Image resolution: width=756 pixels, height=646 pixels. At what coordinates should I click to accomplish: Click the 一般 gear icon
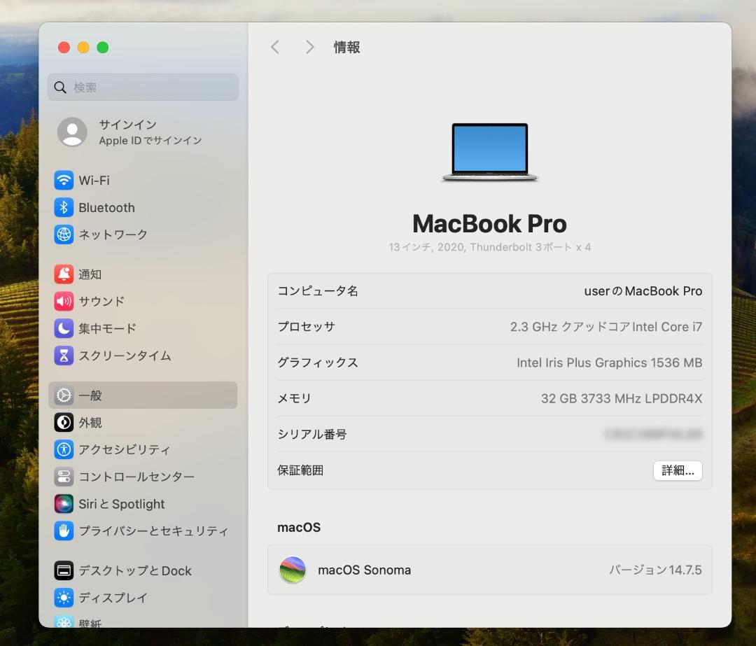coord(64,395)
